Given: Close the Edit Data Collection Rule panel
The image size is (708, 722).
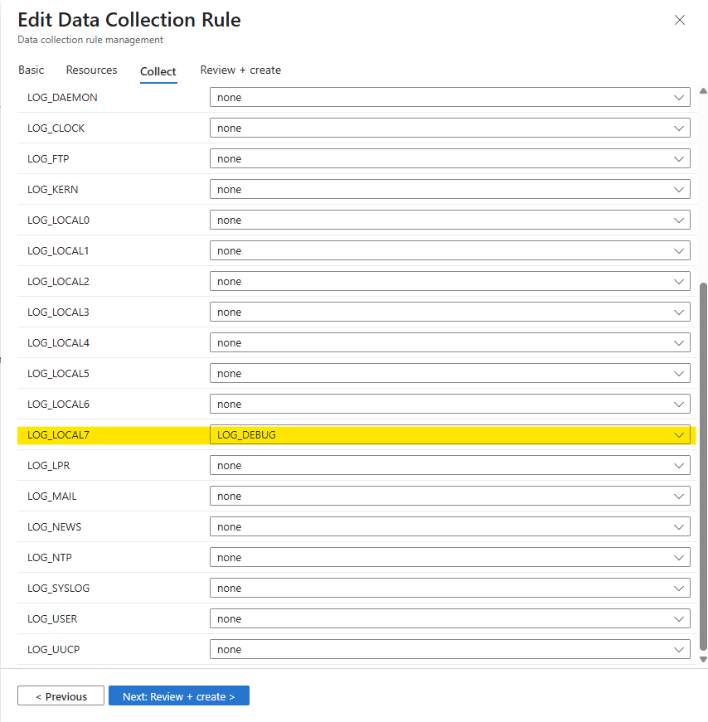Looking at the screenshot, I should 680,20.
